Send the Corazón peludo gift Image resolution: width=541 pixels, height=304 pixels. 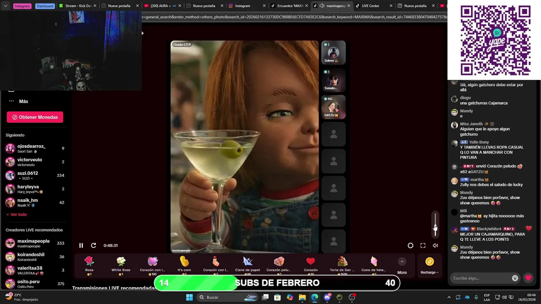[279, 265]
